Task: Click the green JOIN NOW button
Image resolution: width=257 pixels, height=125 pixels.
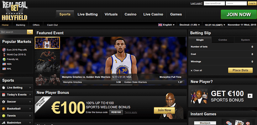Action: [x=239, y=14]
